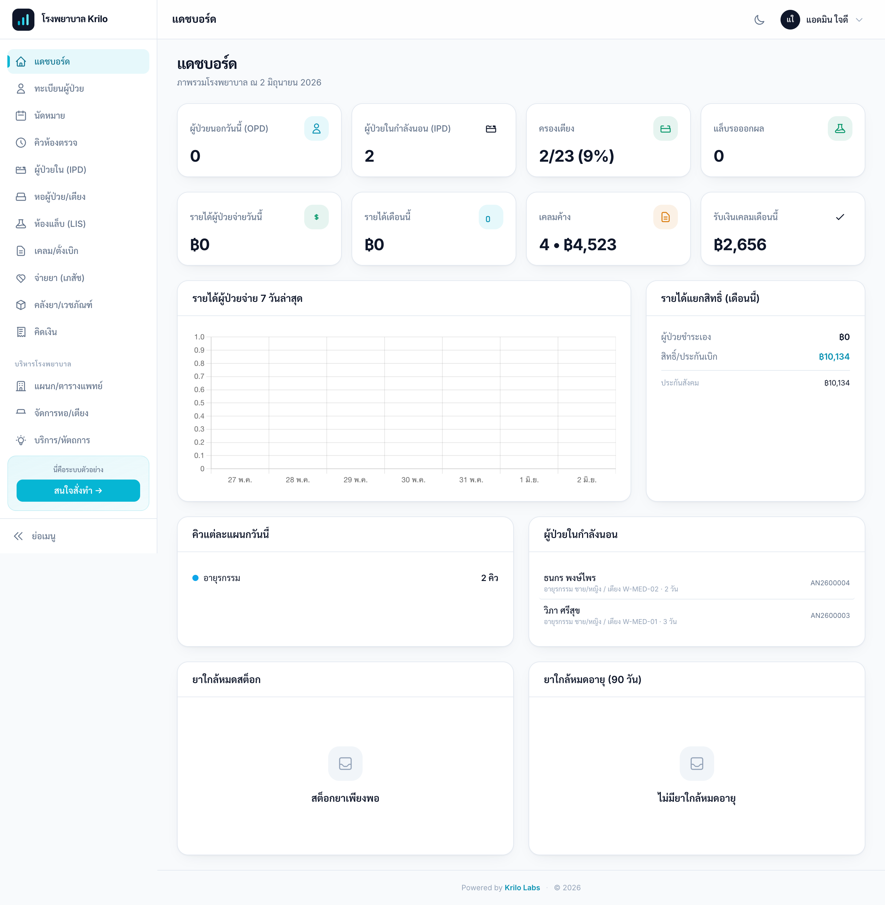Click admission number AN2600004

click(x=830, y=583)
